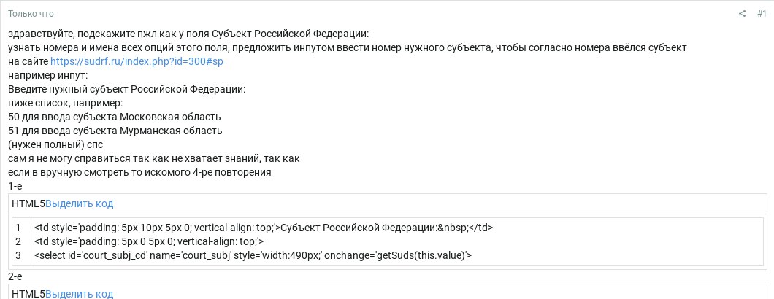
Task: Open the #1 post permalink
Action: pos(762,14)
